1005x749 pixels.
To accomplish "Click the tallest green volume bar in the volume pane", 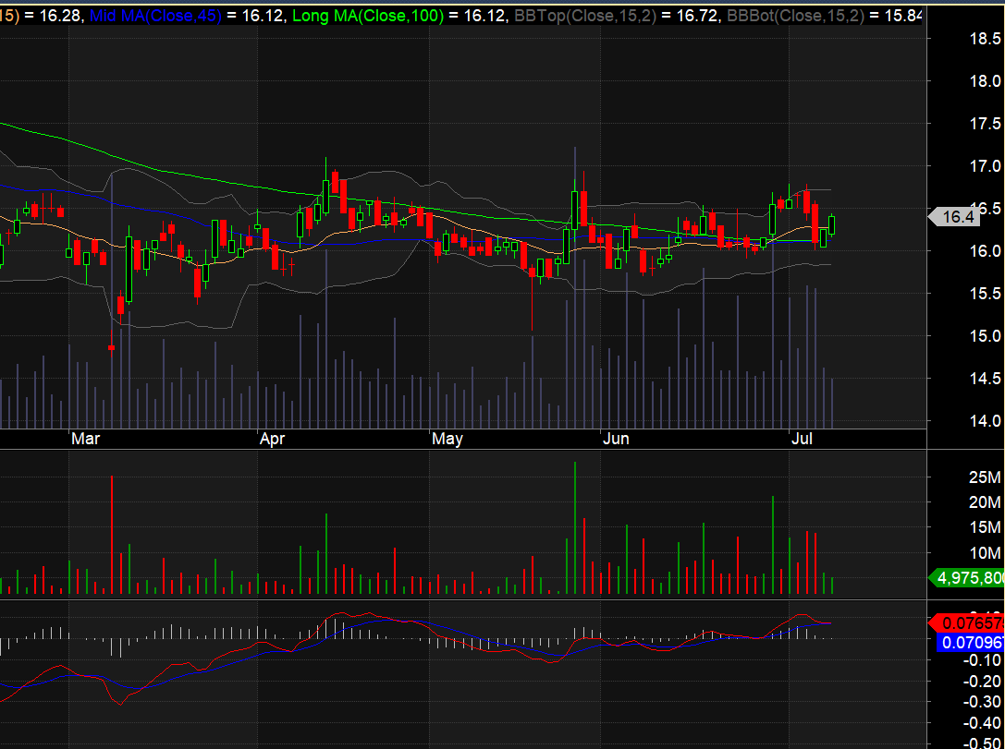I will pos(575,528).
